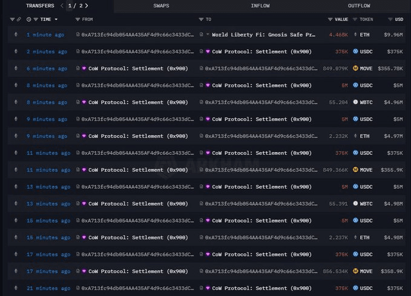Open the OUTFLOW tab
411x296 pixels.
[x=359, y=5]
